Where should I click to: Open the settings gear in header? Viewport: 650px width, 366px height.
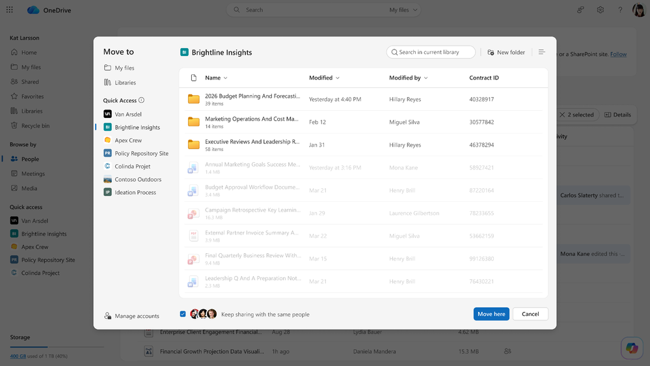[601, 10]
